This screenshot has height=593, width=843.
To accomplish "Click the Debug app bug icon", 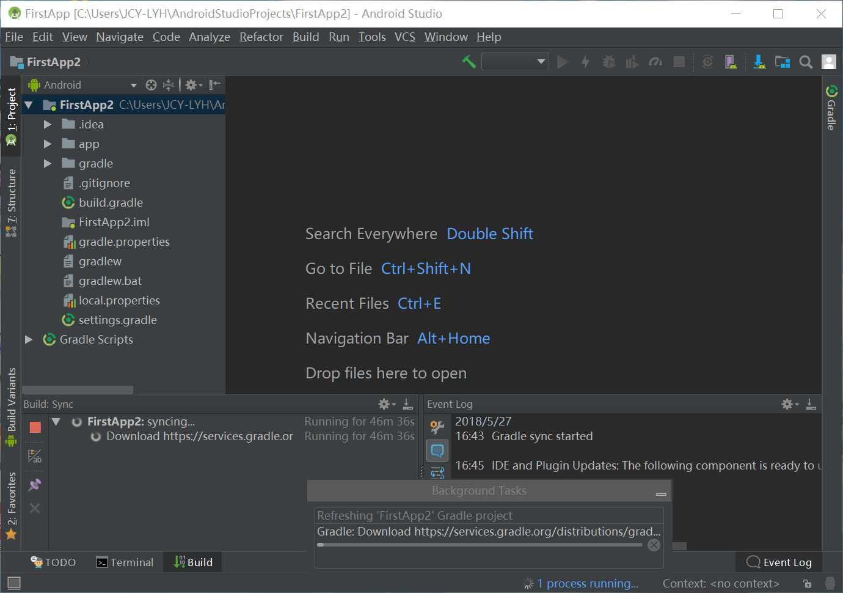I will (609, 62).
